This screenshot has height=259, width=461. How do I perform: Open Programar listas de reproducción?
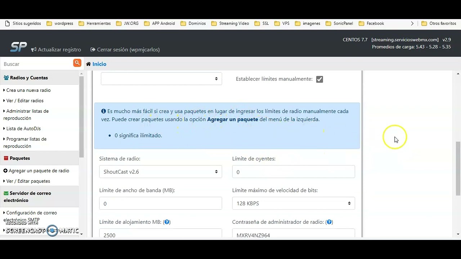point(25,142)
